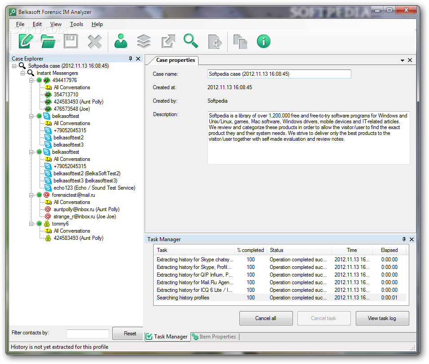
Task: Pin the Case Explorer panel
Action: 131,58
